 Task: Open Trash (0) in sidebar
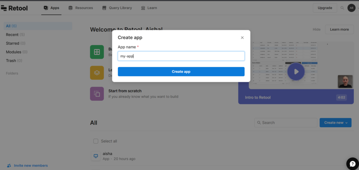[x=14, y=61]
